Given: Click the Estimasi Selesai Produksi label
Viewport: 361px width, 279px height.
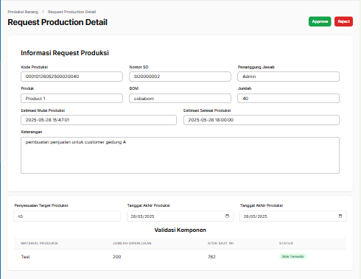Looking at the screenshot, I should point(207,110).
